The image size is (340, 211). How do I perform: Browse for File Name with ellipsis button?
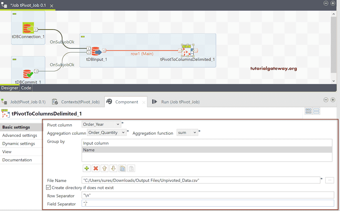tap(330, 180)
